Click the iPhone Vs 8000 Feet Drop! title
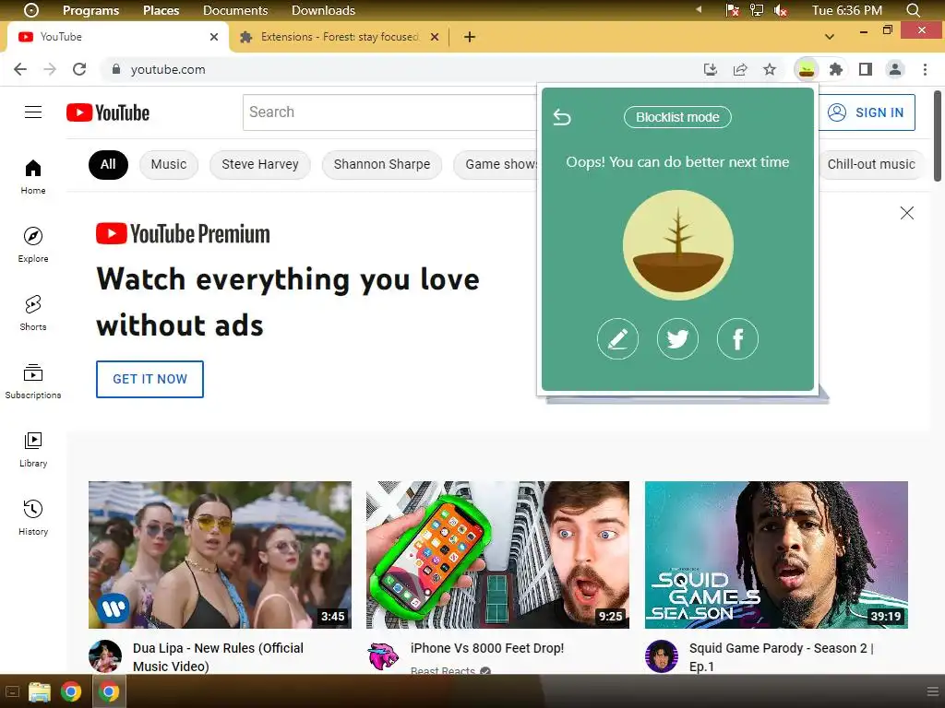The width and height of the screenshot is (945, 708). [487, 648]
